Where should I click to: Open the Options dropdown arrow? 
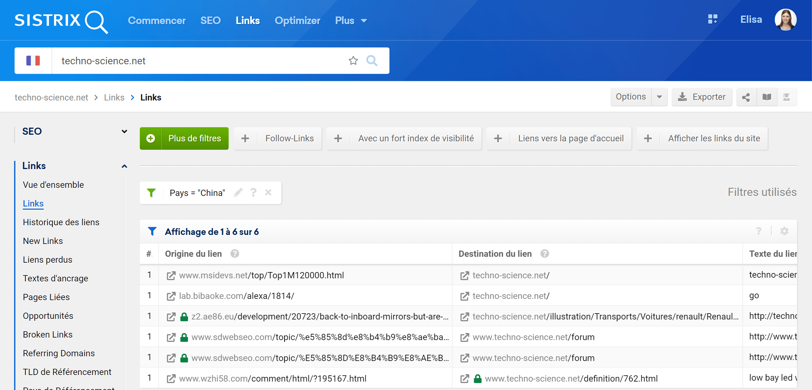[659, 97]
